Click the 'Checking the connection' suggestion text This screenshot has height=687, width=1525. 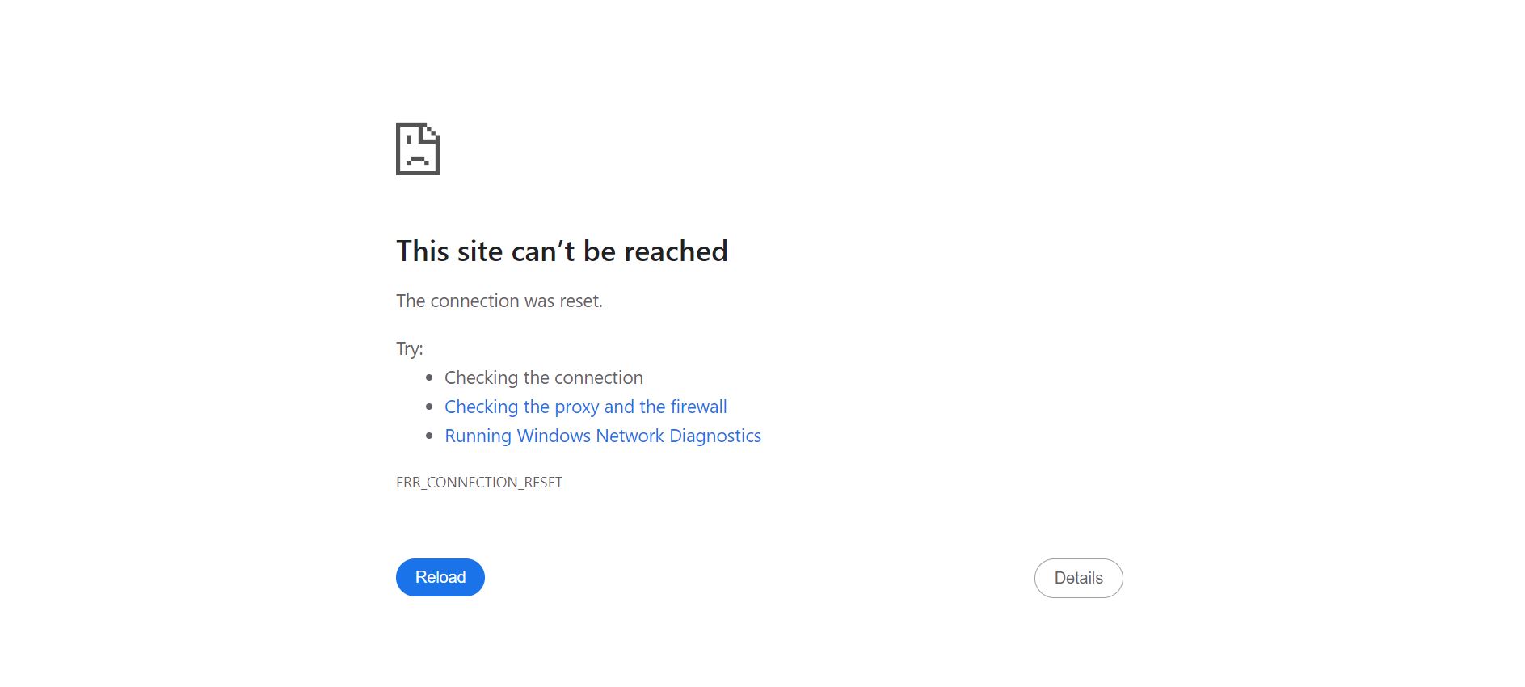(x=543, y=377)
